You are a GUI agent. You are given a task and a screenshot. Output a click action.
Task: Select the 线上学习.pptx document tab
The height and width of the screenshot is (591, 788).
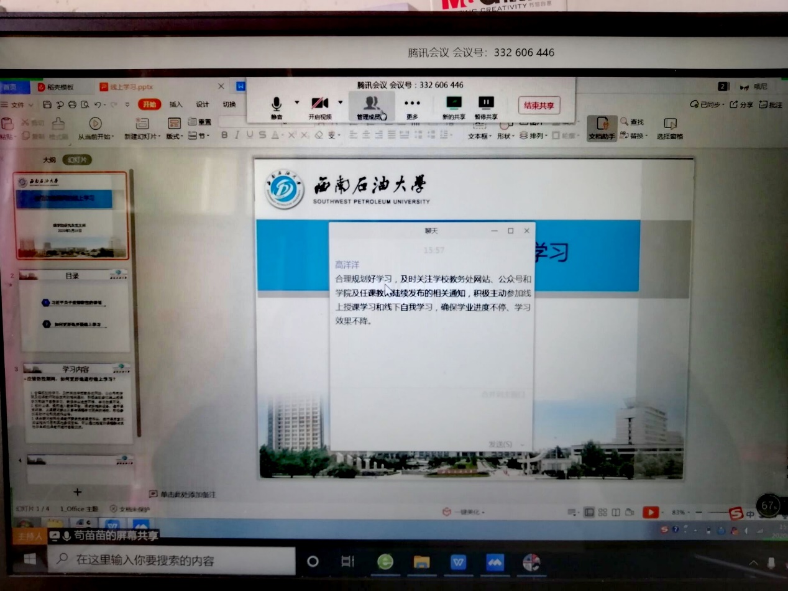pyautogui.click(x=126, y=87)
